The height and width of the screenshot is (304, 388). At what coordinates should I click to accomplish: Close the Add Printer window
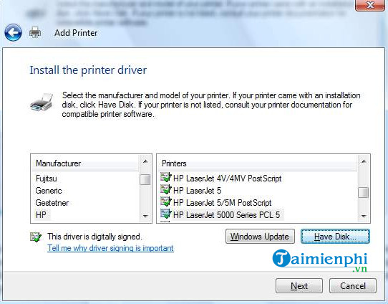coord(370,5)
